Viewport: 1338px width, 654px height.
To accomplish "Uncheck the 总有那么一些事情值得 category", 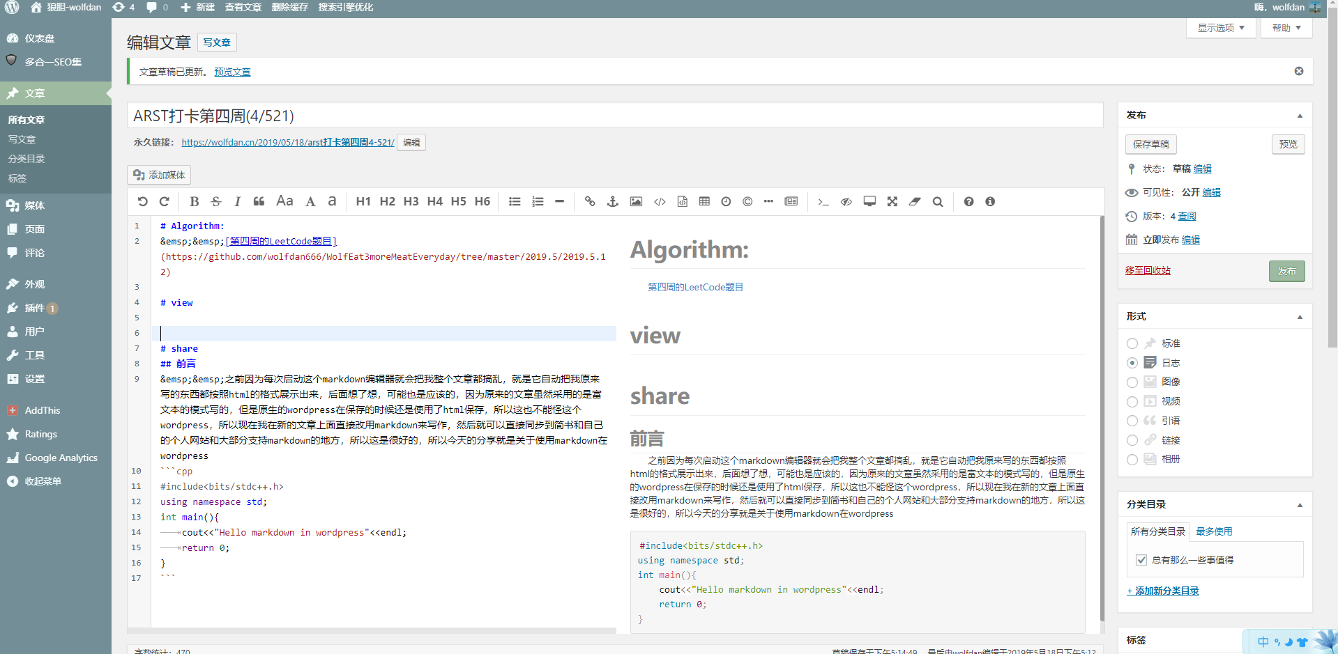I will tap(1141, 560).
